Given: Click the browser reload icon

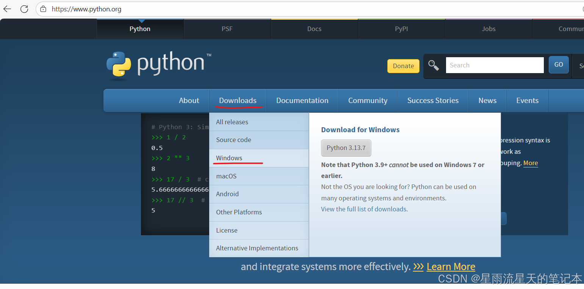Looking at the screenshot, I should point(24,9).
